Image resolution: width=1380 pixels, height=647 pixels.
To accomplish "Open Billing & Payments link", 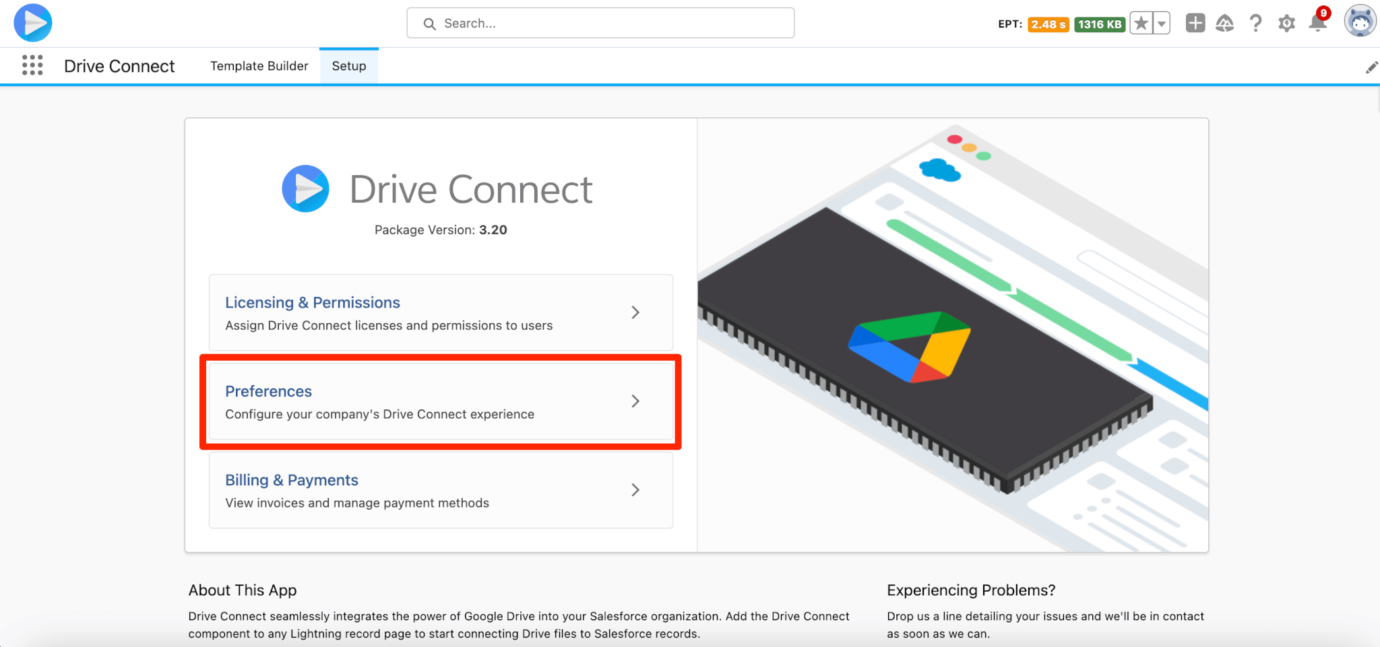I will point(292,480).
